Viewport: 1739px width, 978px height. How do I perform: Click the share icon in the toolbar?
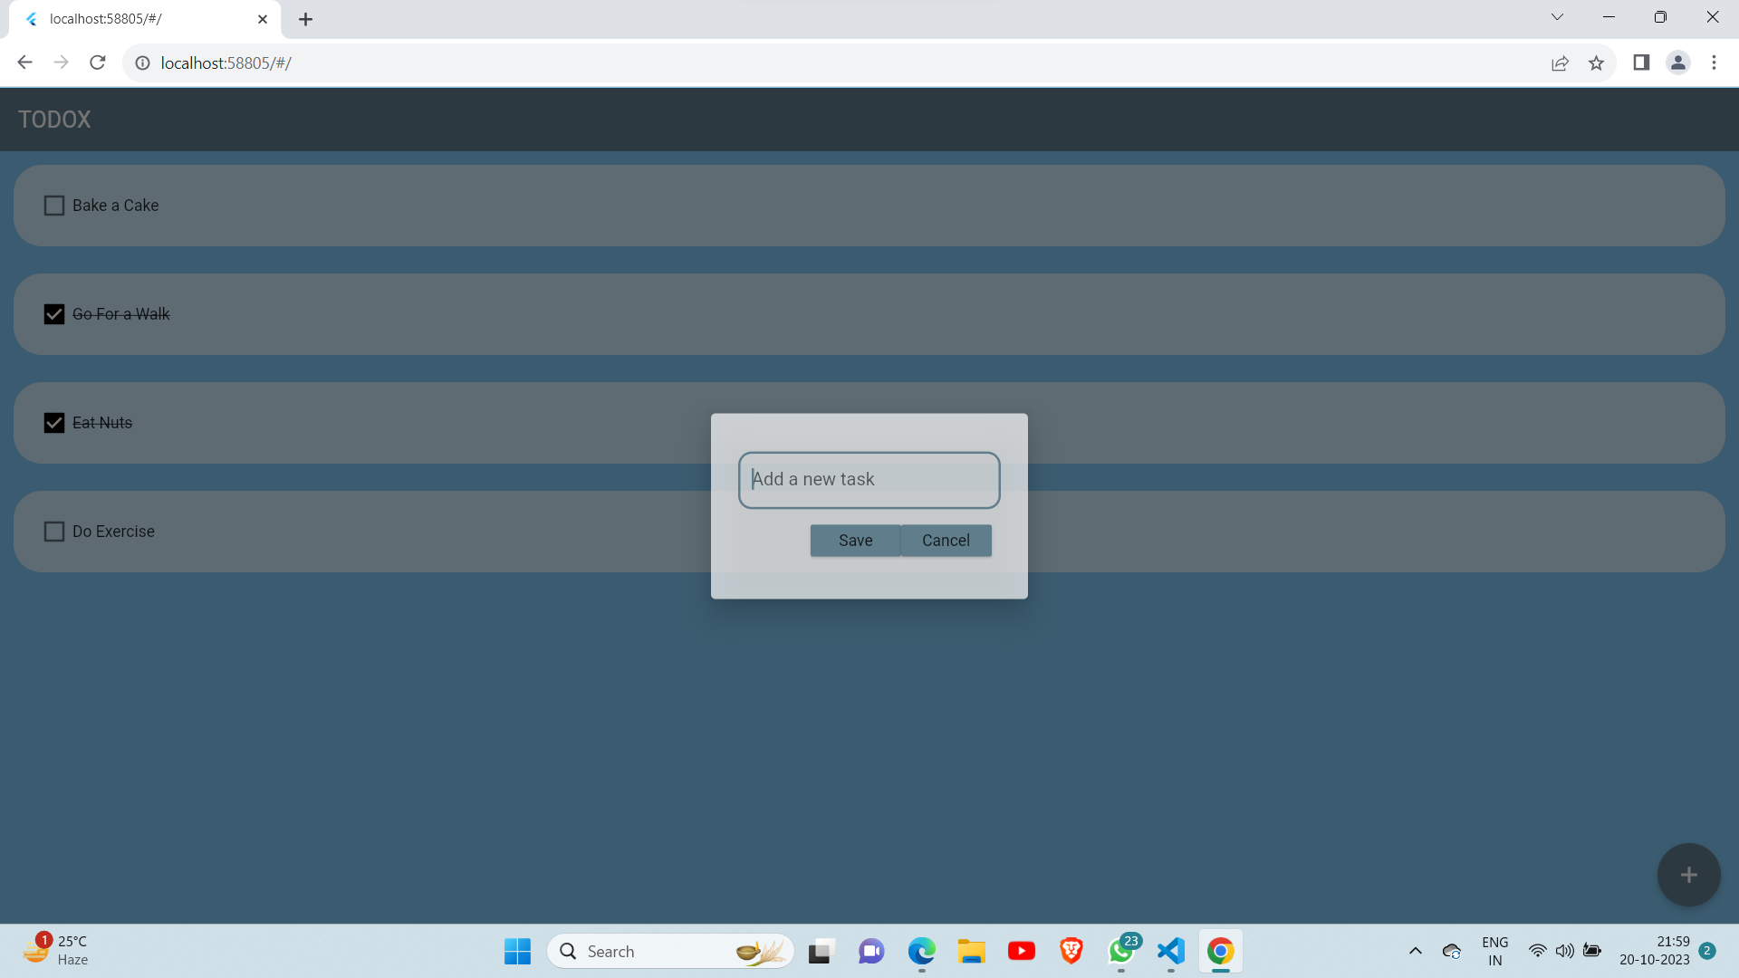[x=1561, y=62]
